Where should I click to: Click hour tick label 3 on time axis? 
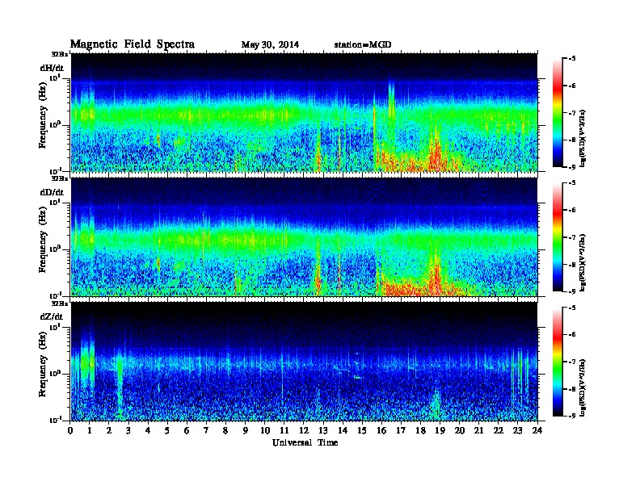click(x=128, y=430)
